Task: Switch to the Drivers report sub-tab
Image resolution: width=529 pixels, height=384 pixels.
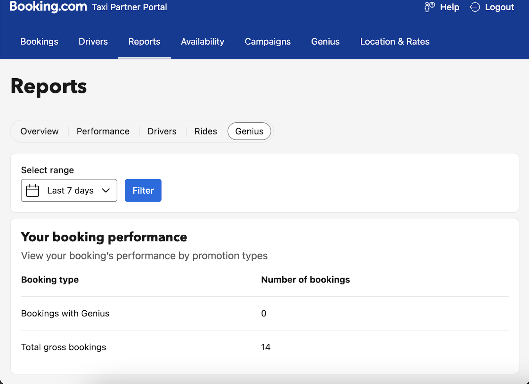Action: pyautogui.click(x=162, y=132)
